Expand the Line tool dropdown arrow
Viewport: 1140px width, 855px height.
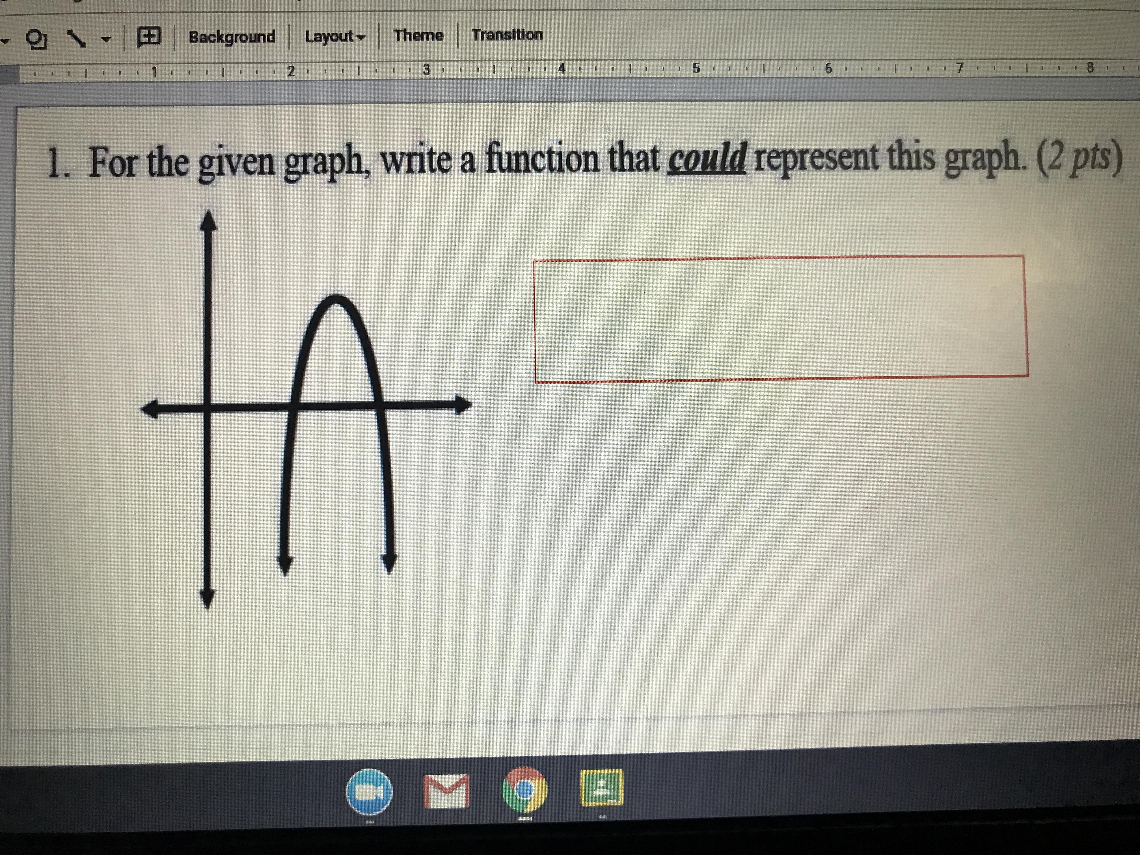107,39
